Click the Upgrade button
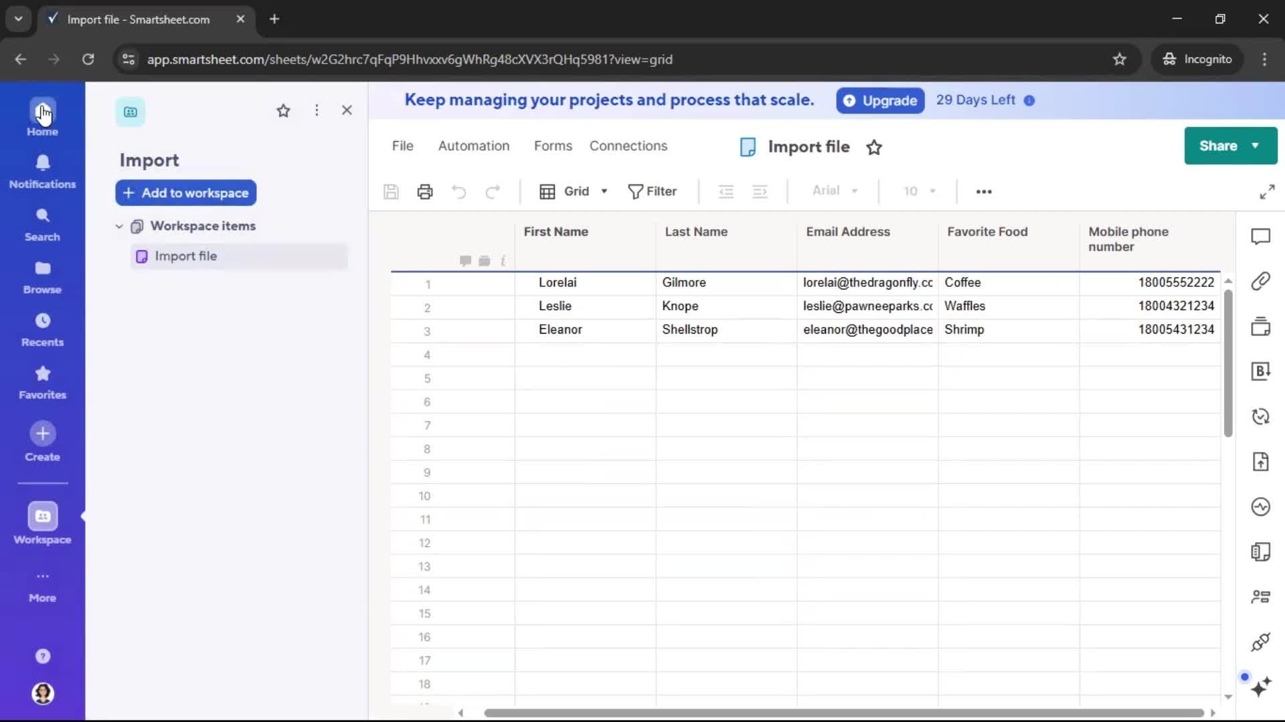The height and width of the screenshot is (722, 1285). click(x=879, y=100)
